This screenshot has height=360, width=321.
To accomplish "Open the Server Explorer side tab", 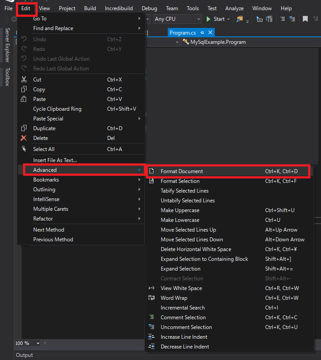I will (x=8, y=45).
